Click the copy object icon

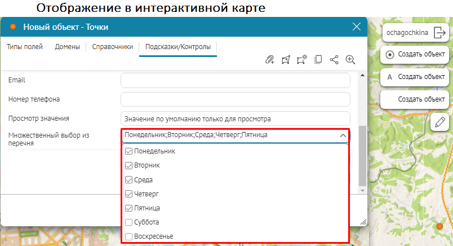click(318, 60)
